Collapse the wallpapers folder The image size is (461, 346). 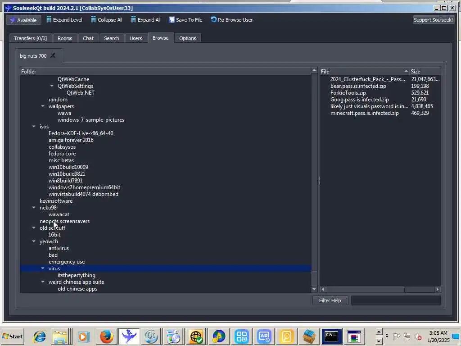coord(43,106)
